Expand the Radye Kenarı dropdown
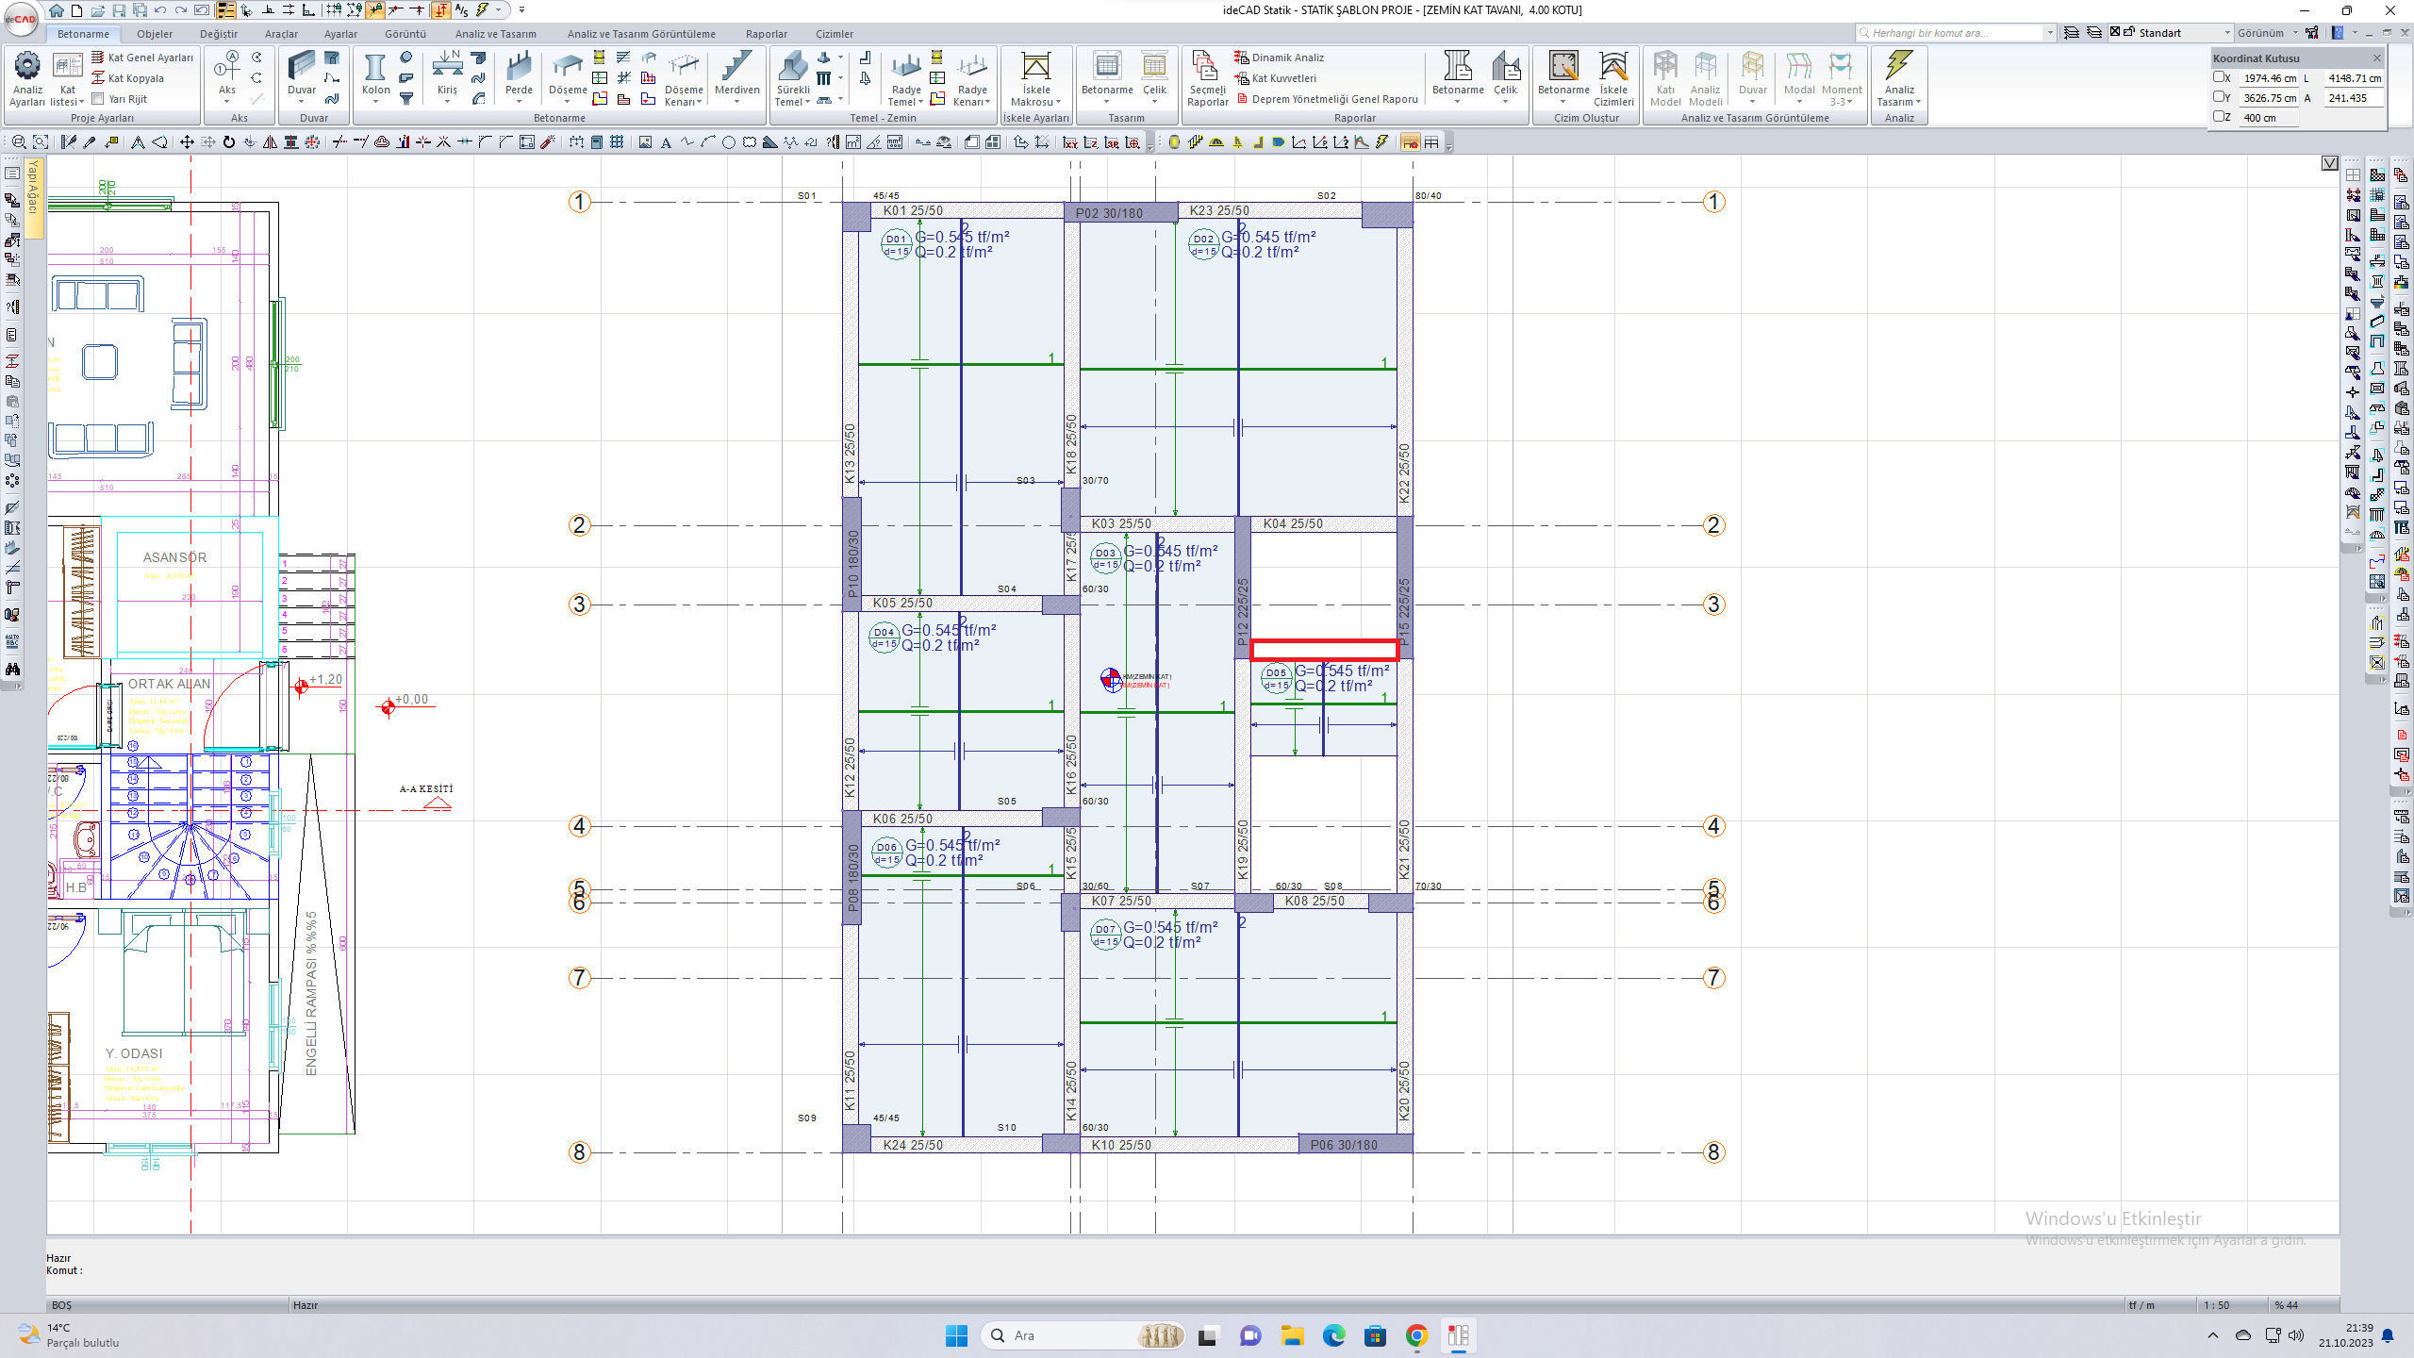2414x1358 pixels. click(987, 102)
